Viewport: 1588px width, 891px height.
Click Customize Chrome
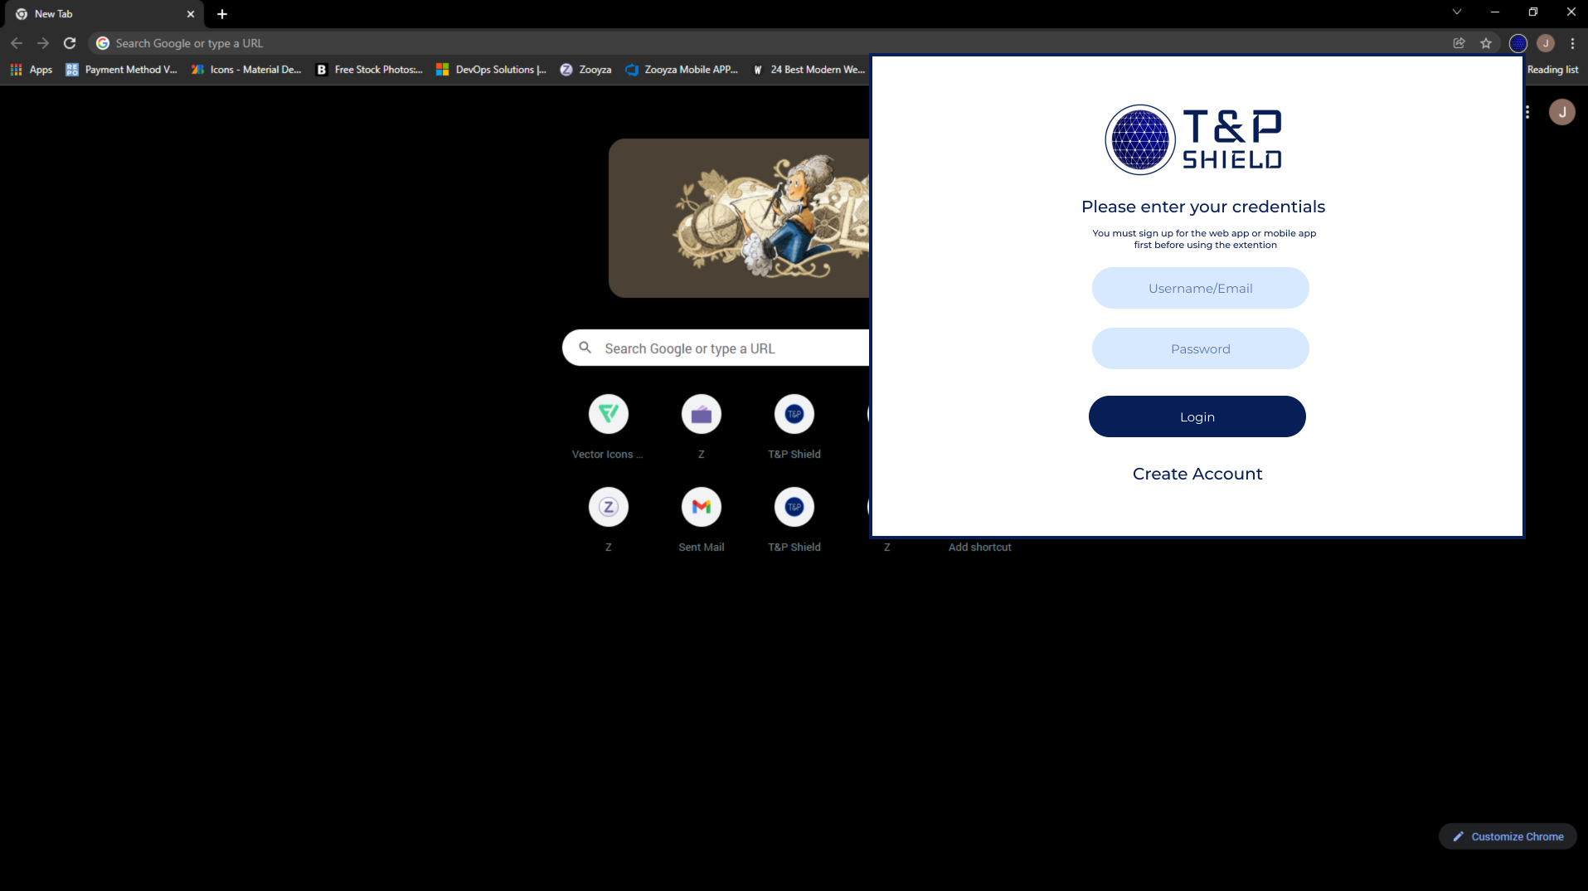click(1508, 836)
